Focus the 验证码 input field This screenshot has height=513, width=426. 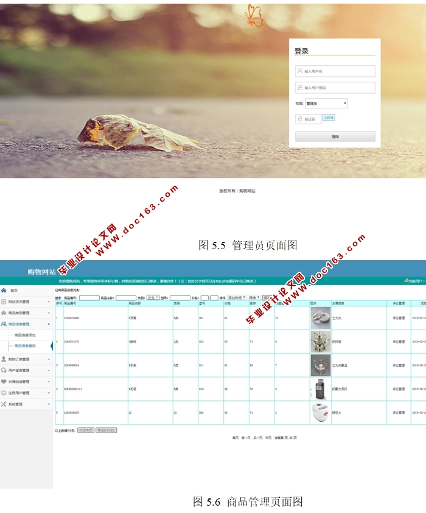click(308, 119)
